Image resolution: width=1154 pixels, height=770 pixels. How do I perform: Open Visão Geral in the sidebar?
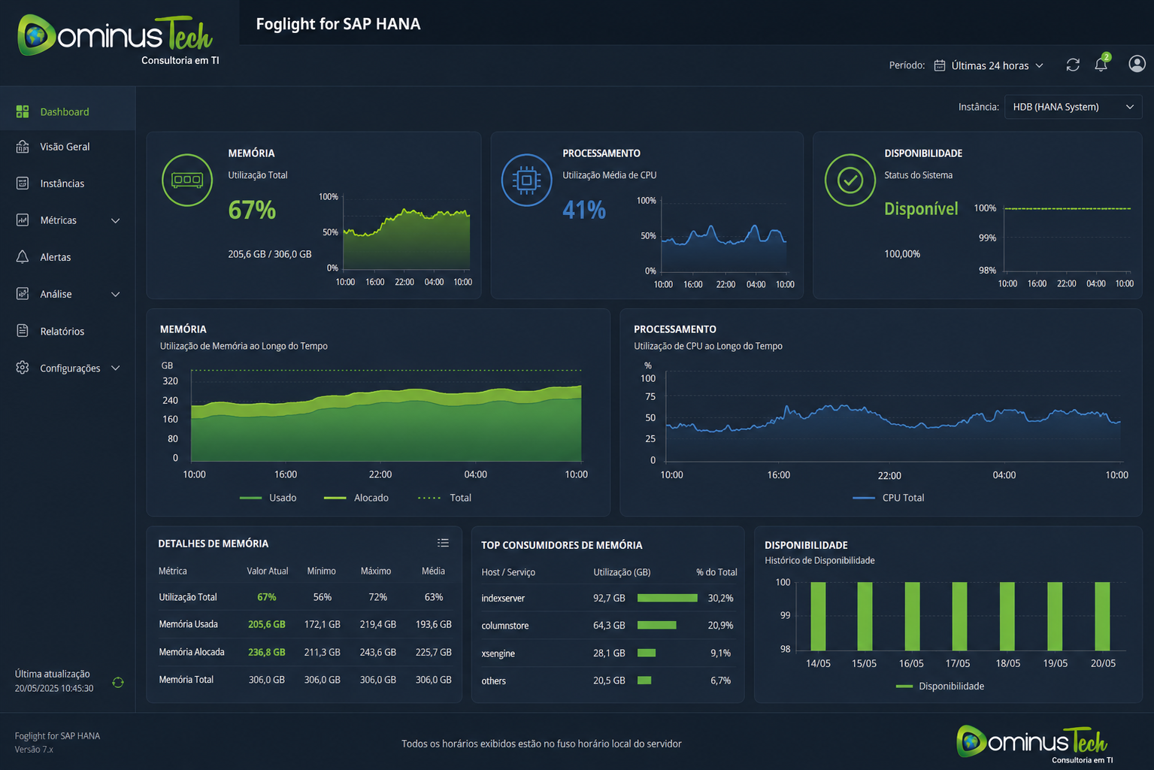click(x=68, y=147)
